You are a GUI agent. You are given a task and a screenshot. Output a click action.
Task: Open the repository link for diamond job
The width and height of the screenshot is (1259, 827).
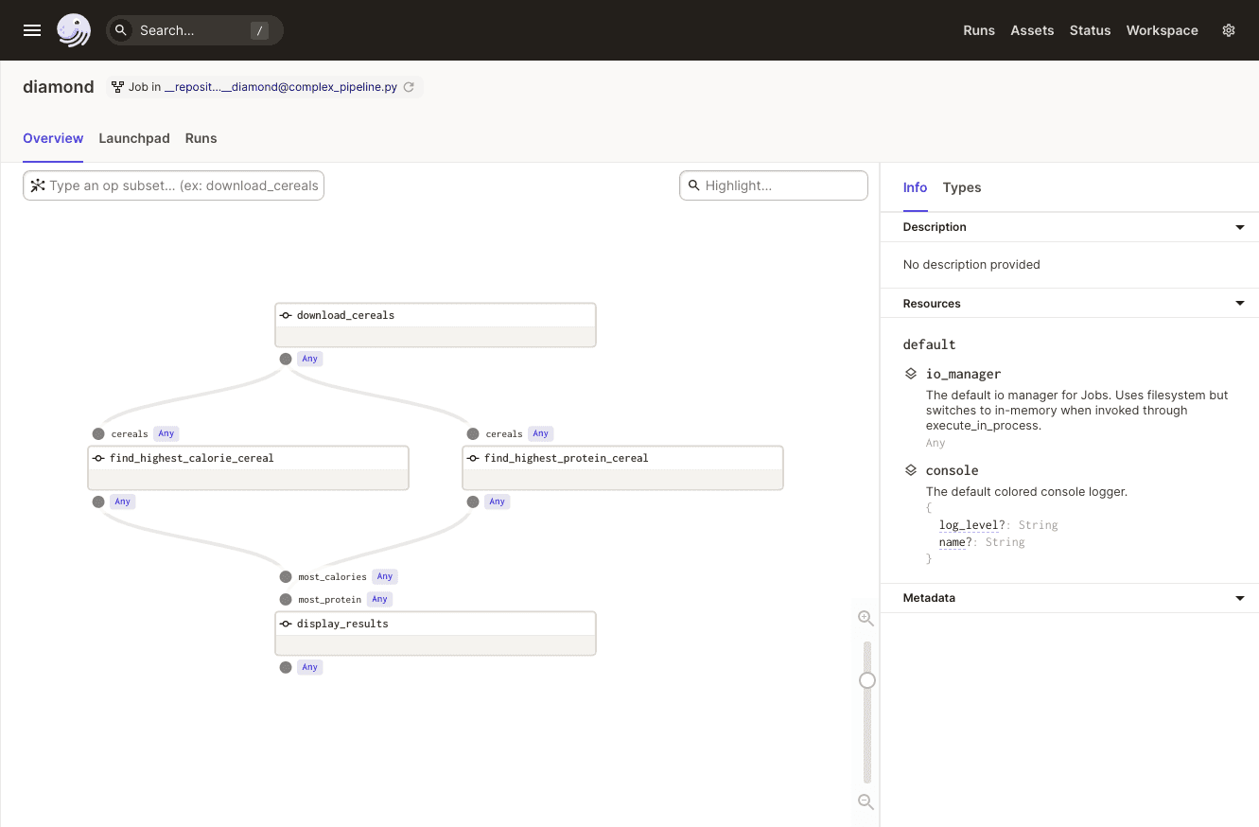click(x=280, y=87)
